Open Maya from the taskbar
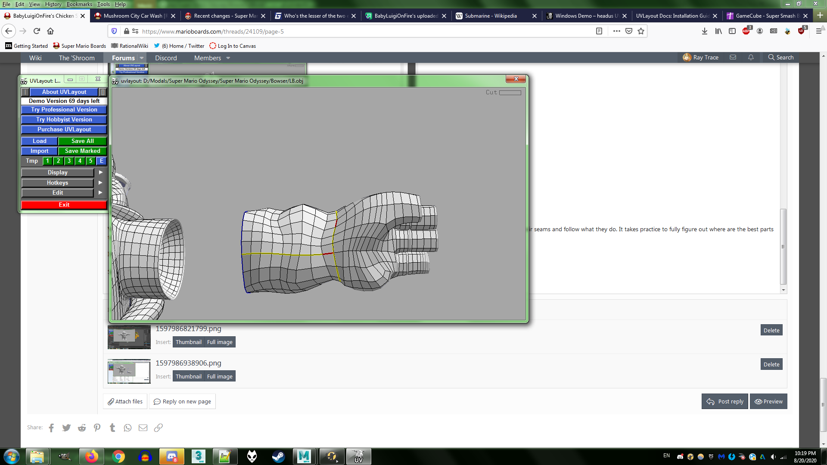This screenshot has height=465, width=827. [x=304, y=456]
